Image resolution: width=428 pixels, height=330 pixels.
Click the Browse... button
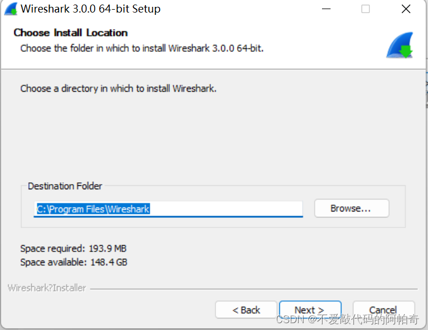click(x=352, y=208)
